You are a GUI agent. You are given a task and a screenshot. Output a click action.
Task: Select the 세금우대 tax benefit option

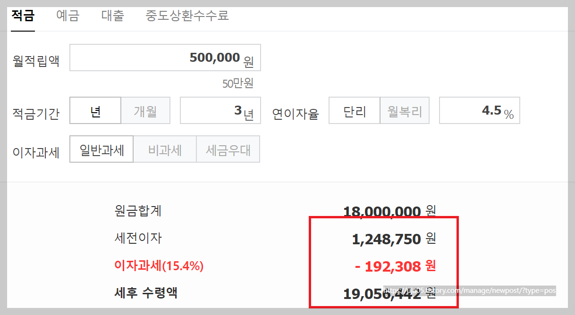point(228,149)
